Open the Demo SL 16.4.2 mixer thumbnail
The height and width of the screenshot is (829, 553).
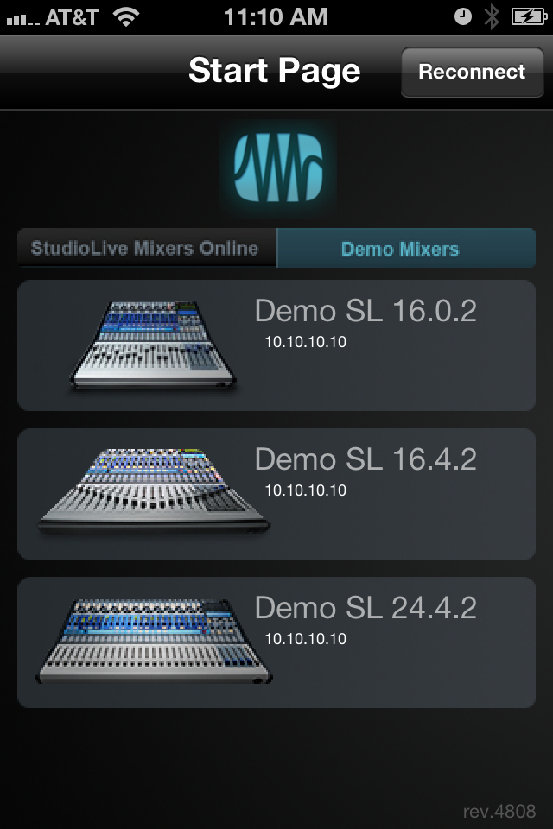click(x=154, y=491)
